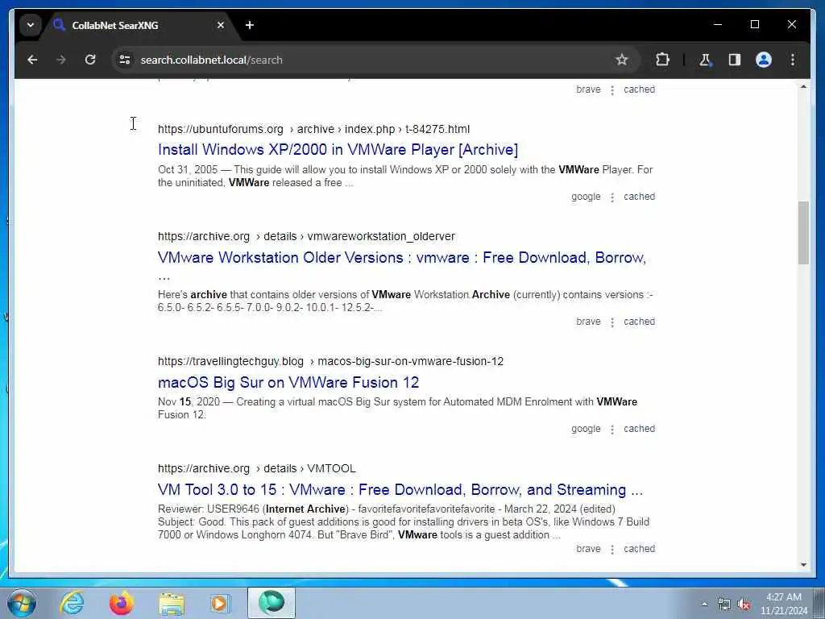The image size is (825, 619).
Task: Open cached link for VM Tool result
Action: [639, 548]
